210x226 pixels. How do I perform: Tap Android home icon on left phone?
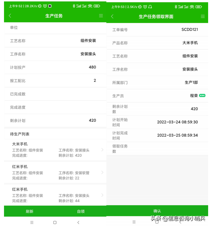tap(55, 223)
